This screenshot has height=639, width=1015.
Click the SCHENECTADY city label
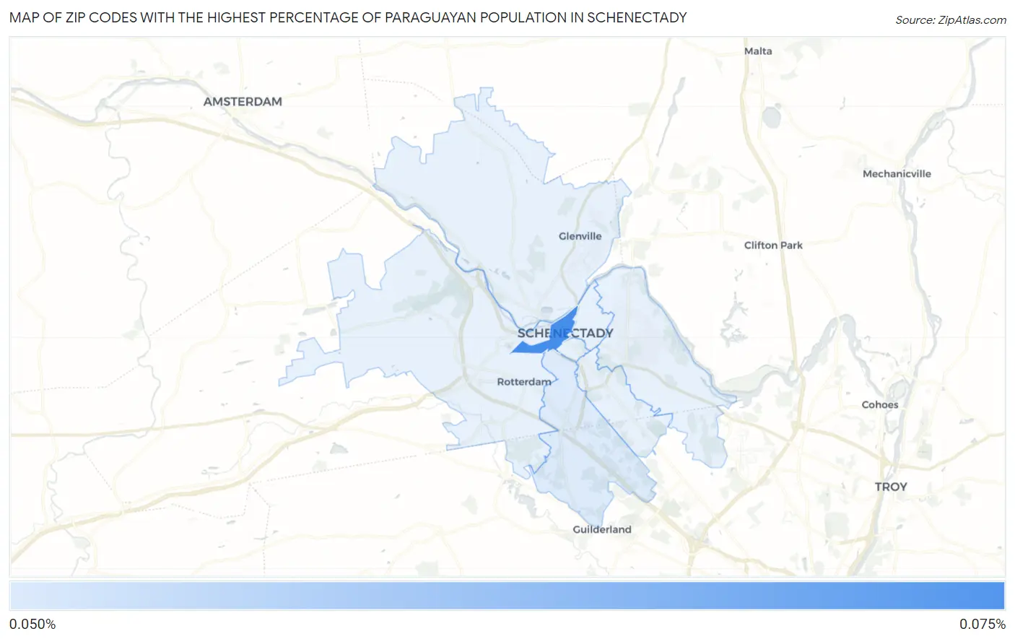pos(565,334)
